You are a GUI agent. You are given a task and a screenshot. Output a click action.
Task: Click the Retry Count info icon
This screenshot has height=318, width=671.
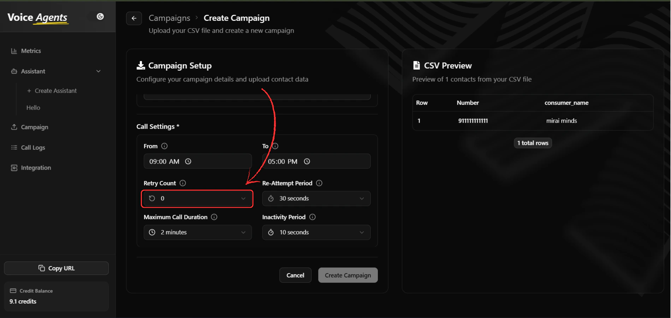click(182, 183)
